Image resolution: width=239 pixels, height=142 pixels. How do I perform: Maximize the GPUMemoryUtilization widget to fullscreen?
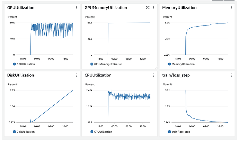(x=147, y=7)
